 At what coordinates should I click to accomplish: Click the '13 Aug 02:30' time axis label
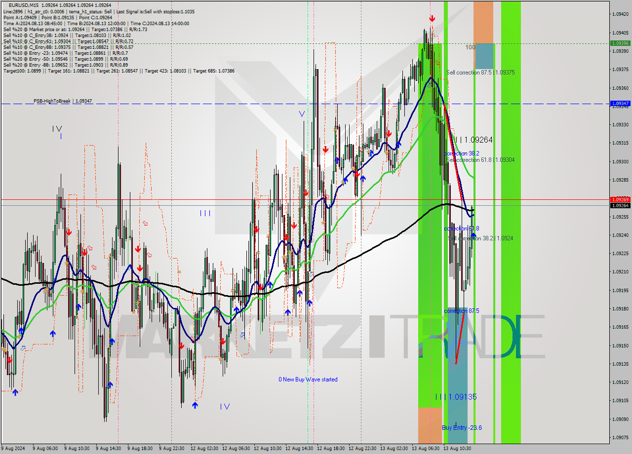tap(394, 449)
